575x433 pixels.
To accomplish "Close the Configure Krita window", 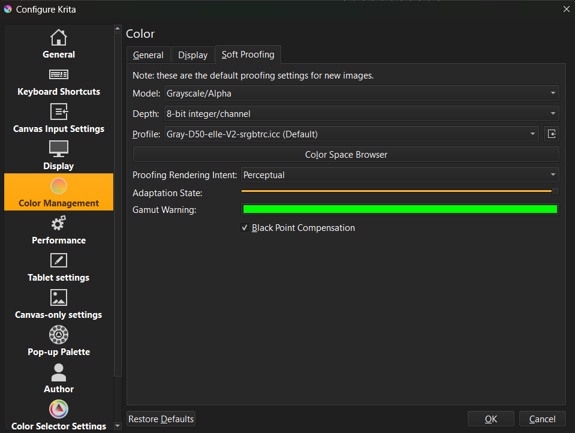I will tap(566, 9).
